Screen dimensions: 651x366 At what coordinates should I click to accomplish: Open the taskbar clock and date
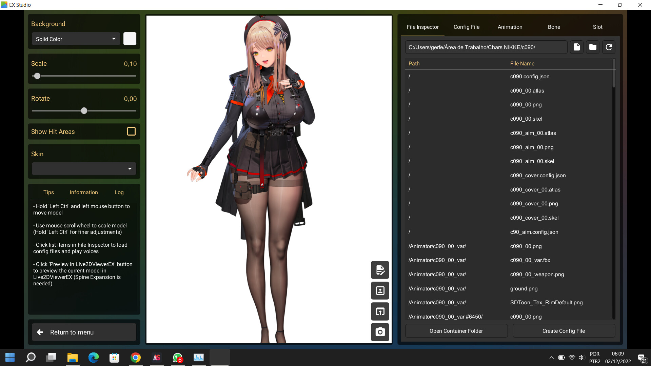pyautogui.click(x=618, y=358)
